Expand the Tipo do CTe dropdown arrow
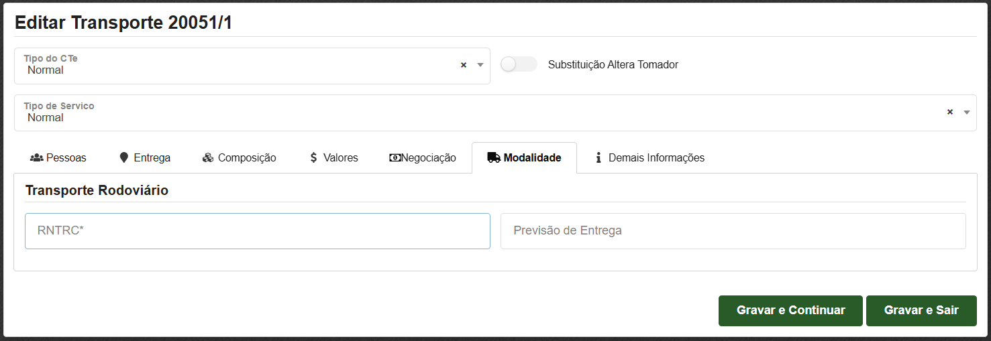This screenshot has width=991, height=341. point(480,65)
